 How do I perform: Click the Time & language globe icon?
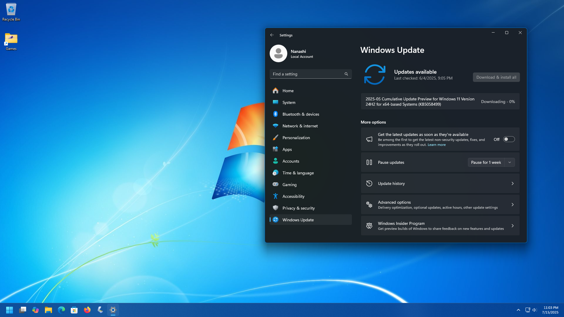click(275, 173)
